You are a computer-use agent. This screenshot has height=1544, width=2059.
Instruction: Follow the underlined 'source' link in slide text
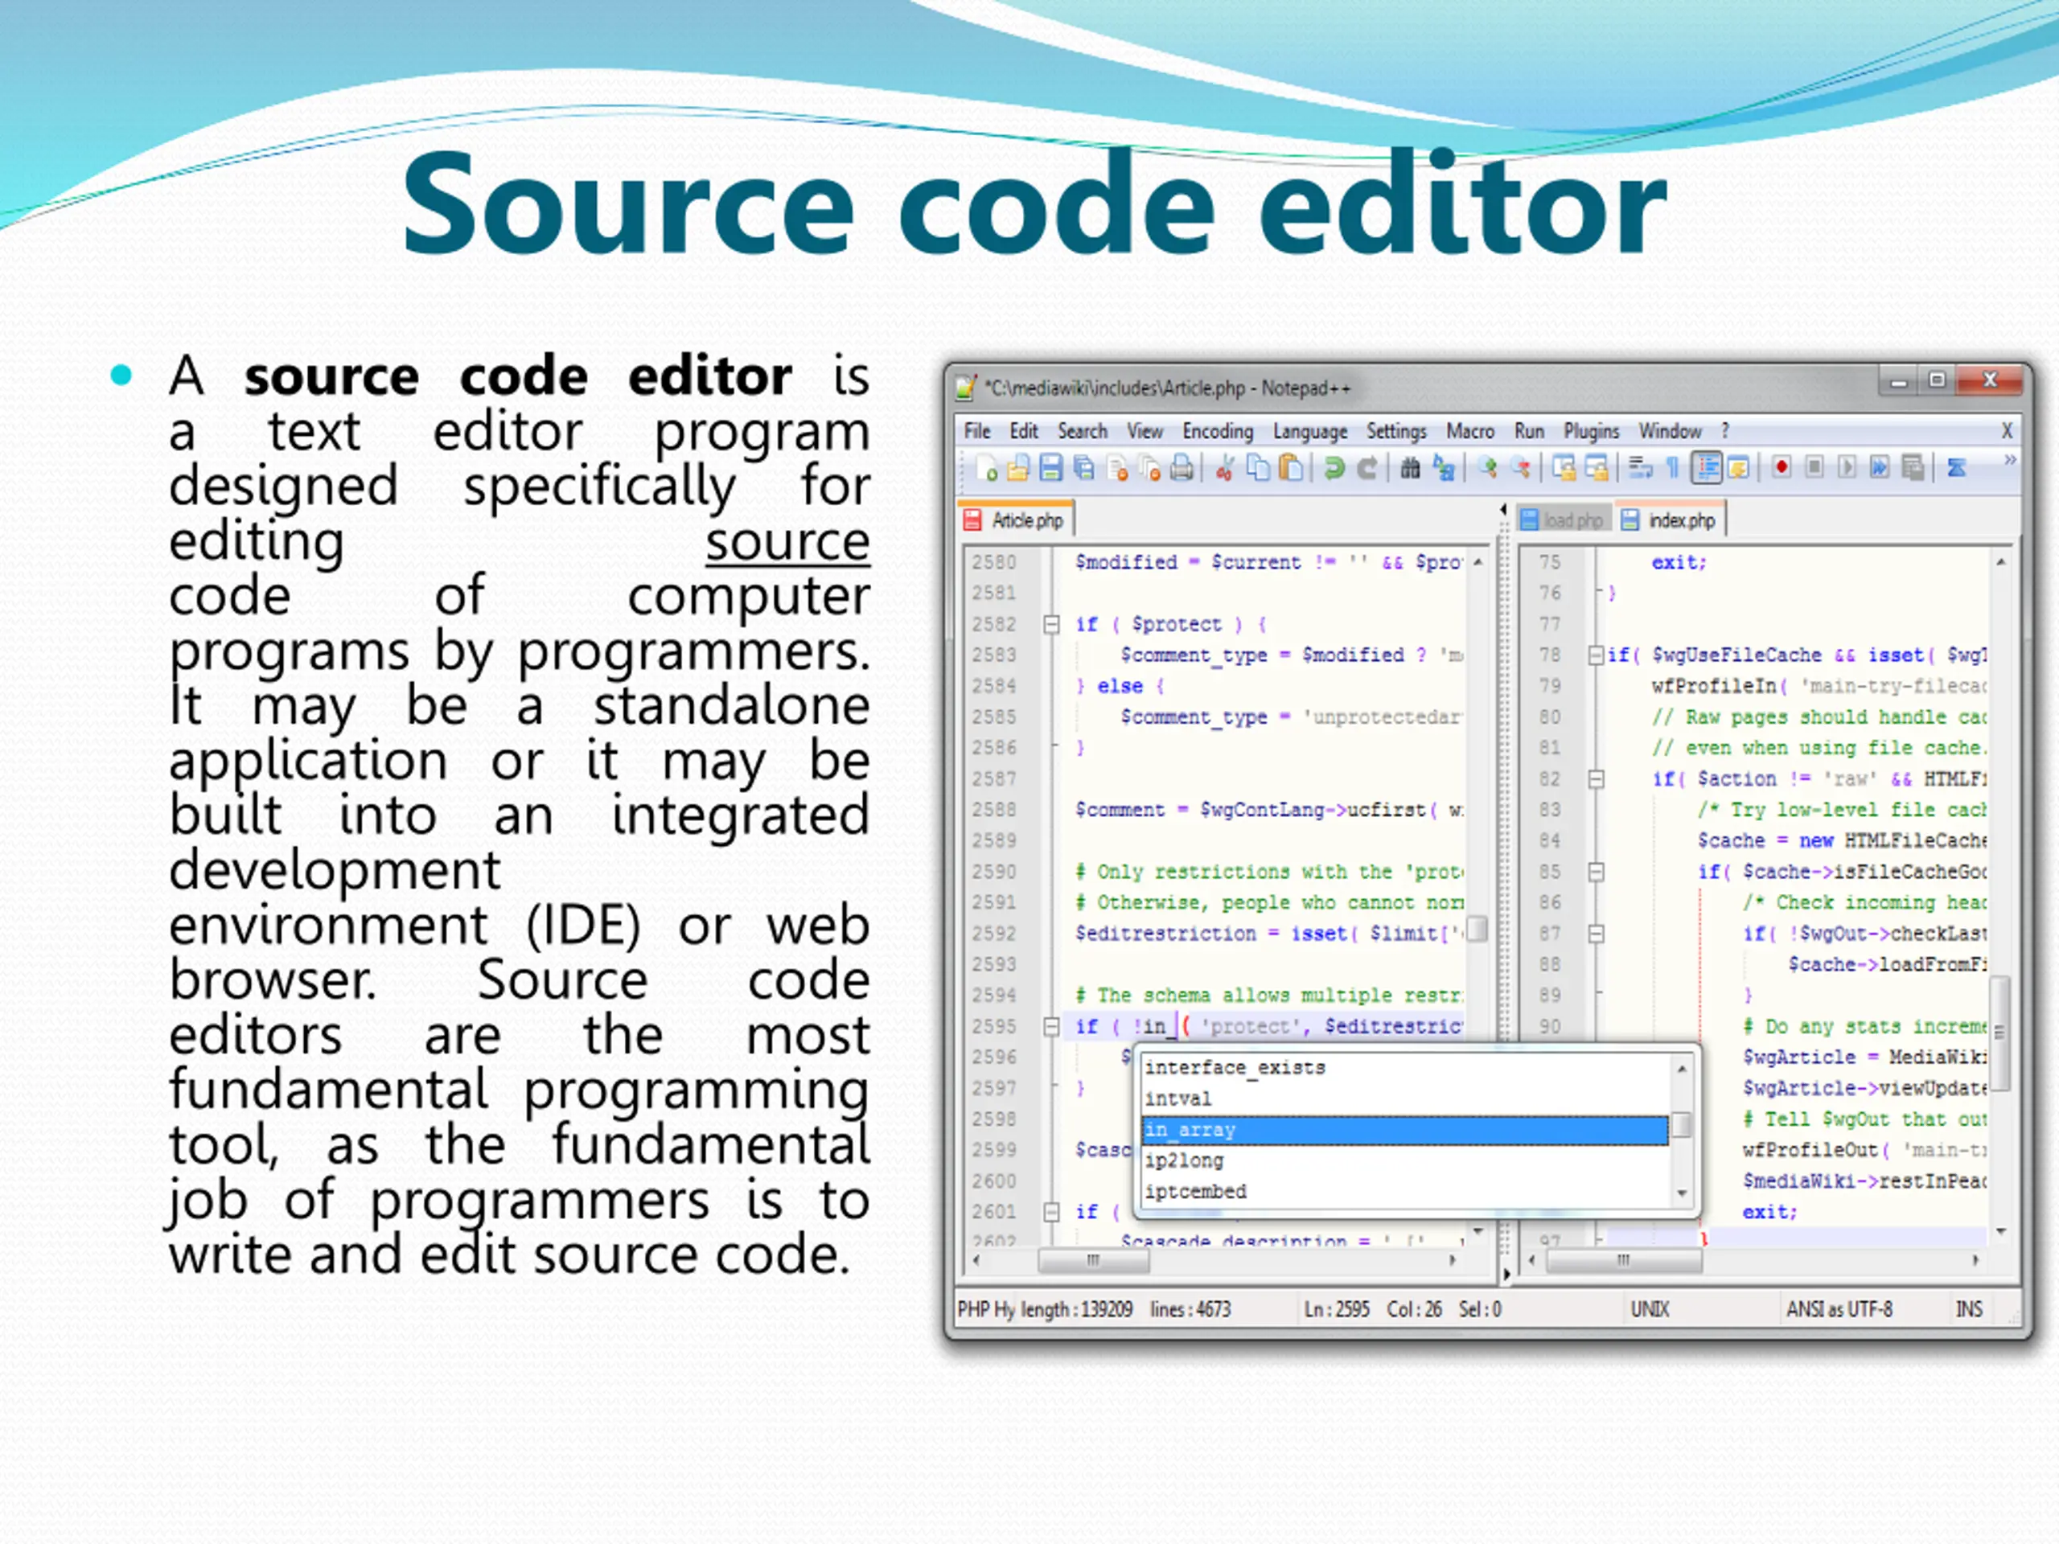[x=787, y=543]
